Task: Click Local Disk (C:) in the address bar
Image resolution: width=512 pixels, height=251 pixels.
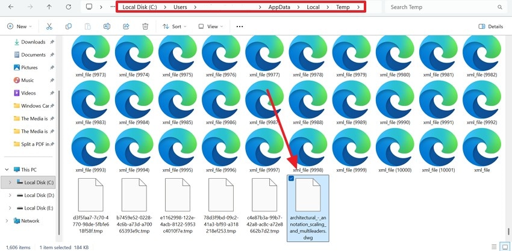Action: (x=139, y=7)
